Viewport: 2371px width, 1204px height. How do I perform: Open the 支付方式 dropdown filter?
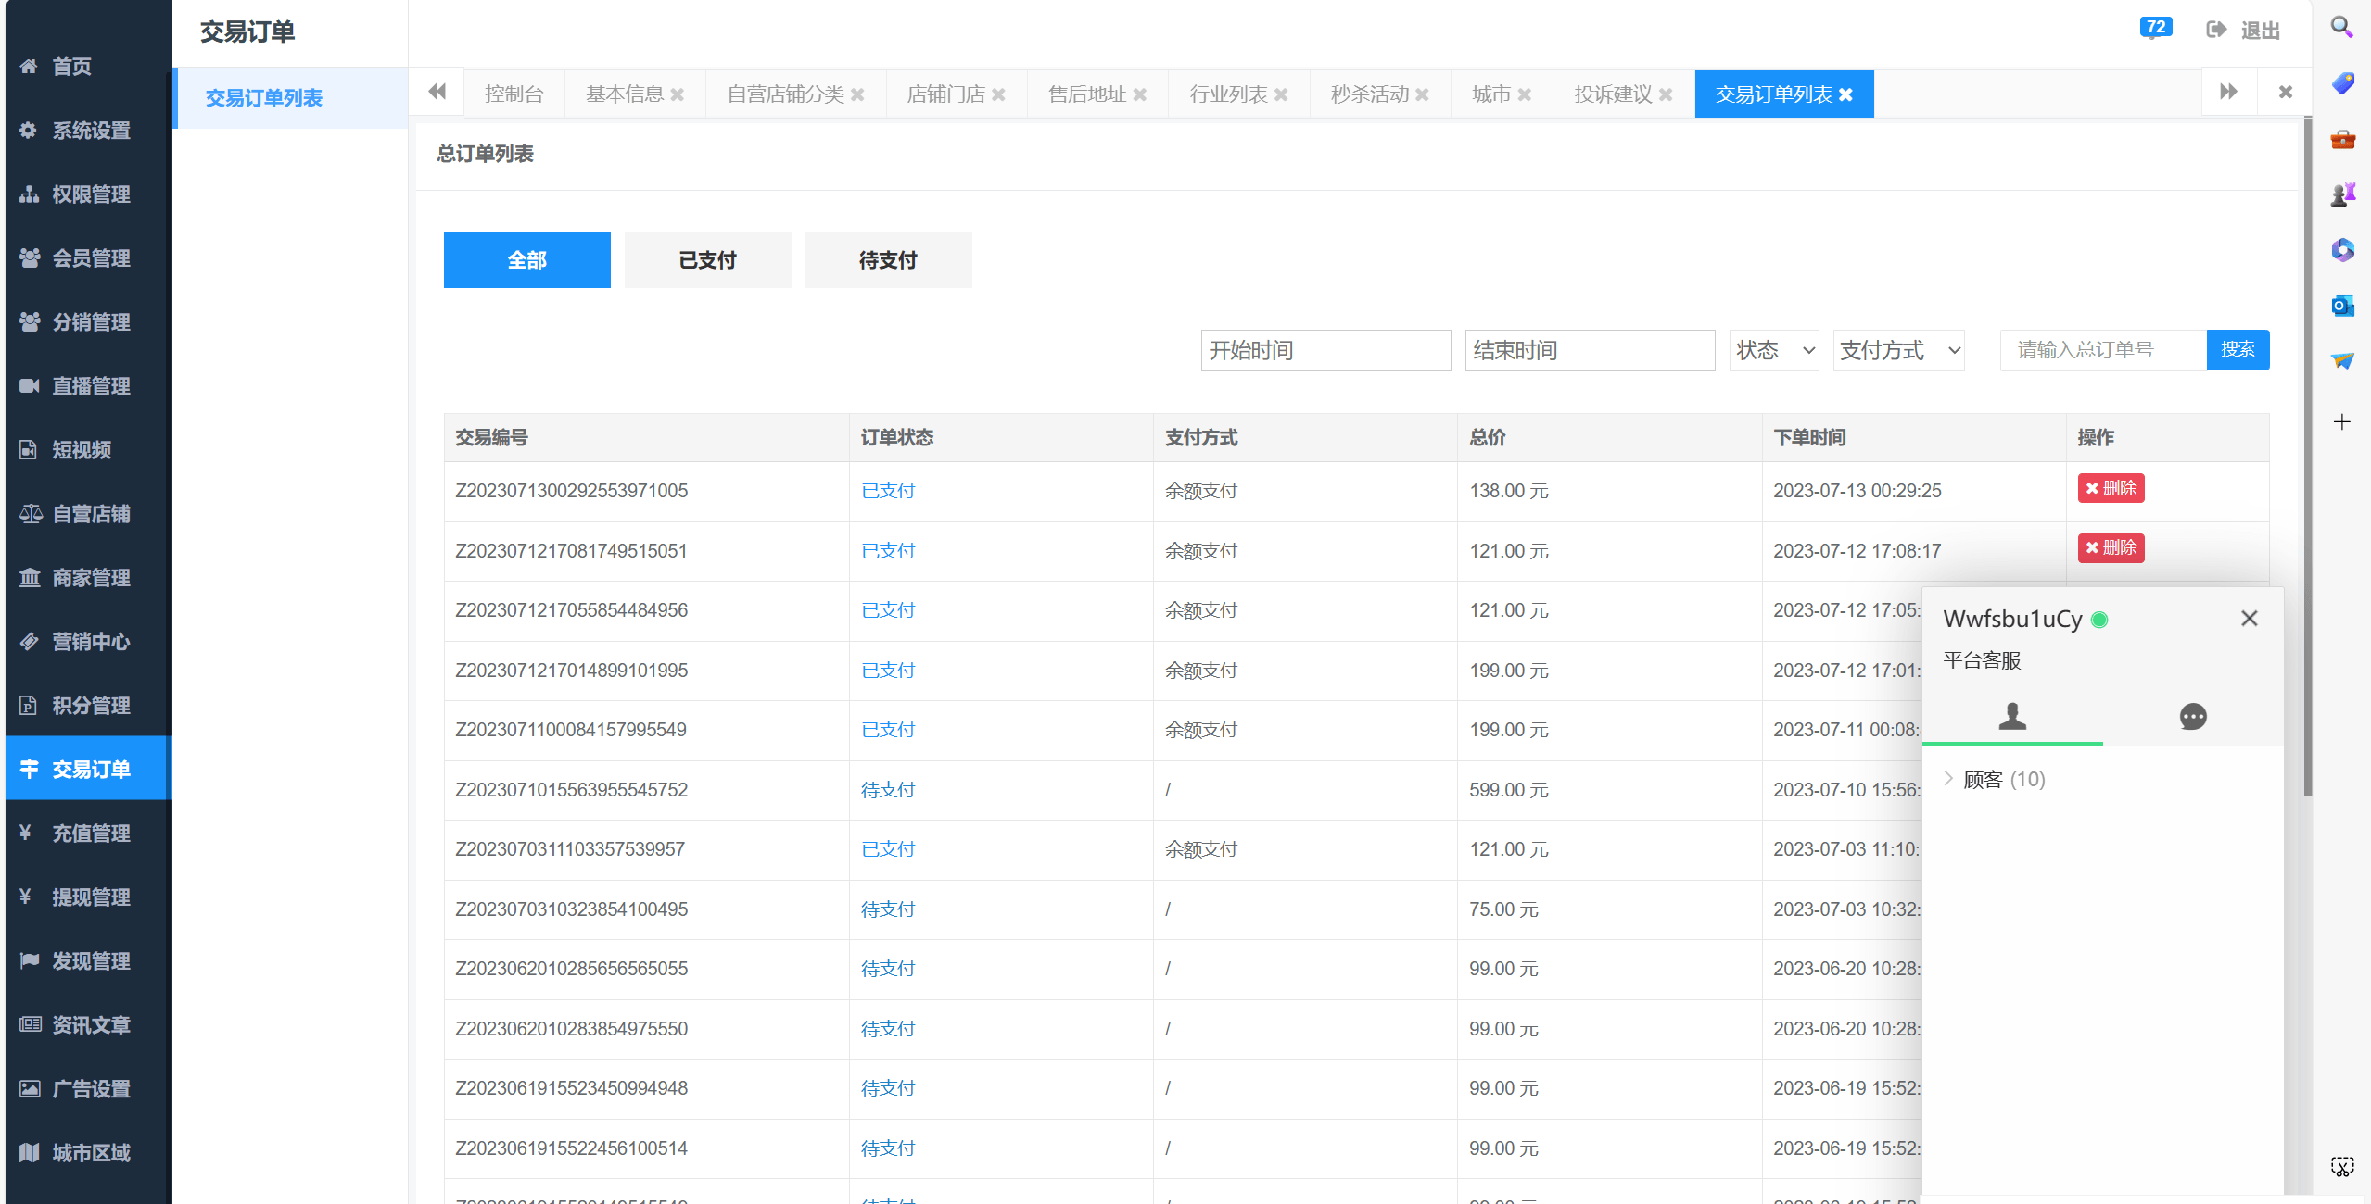click(1898, 350)
